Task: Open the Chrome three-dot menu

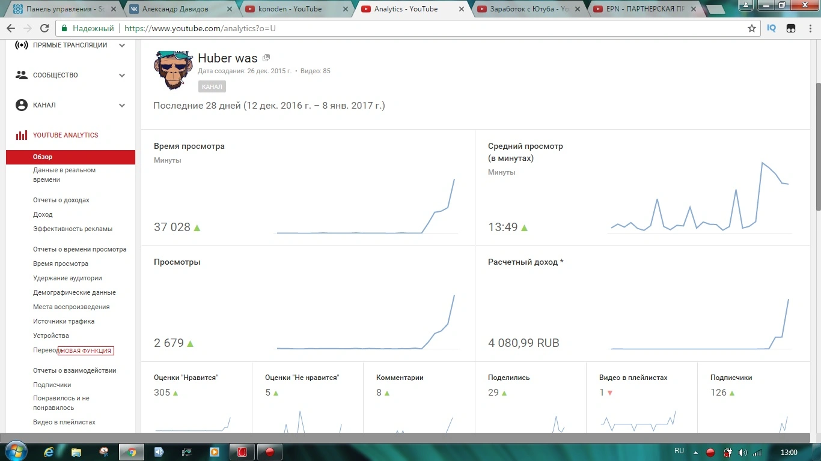Action: 810,28
